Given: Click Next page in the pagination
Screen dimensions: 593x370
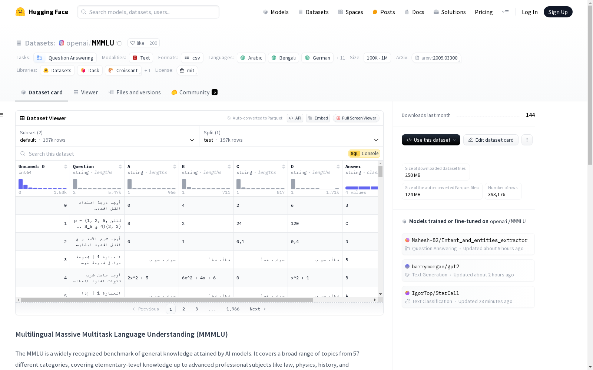Looking at the screenshot, I should pos(258,309).
